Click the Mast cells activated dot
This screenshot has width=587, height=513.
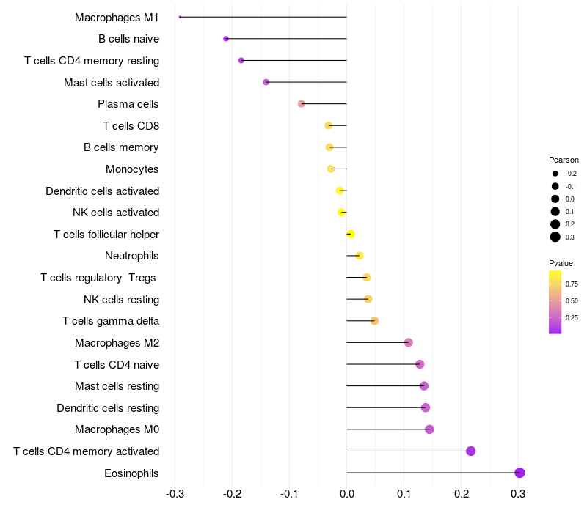[266, 82]
